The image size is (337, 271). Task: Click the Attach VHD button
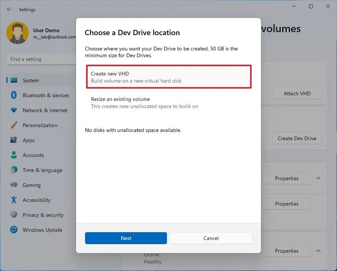tap(297, 93)
